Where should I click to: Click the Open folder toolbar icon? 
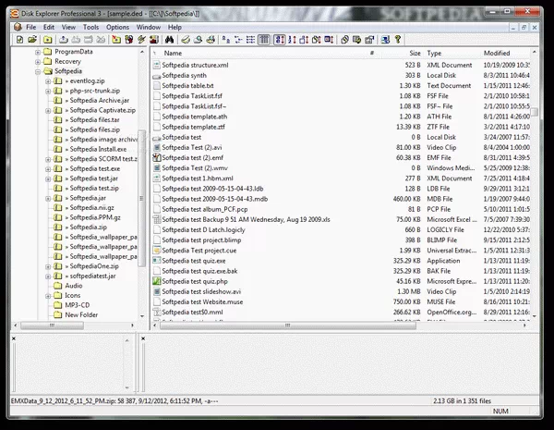[x=32, y=40]
